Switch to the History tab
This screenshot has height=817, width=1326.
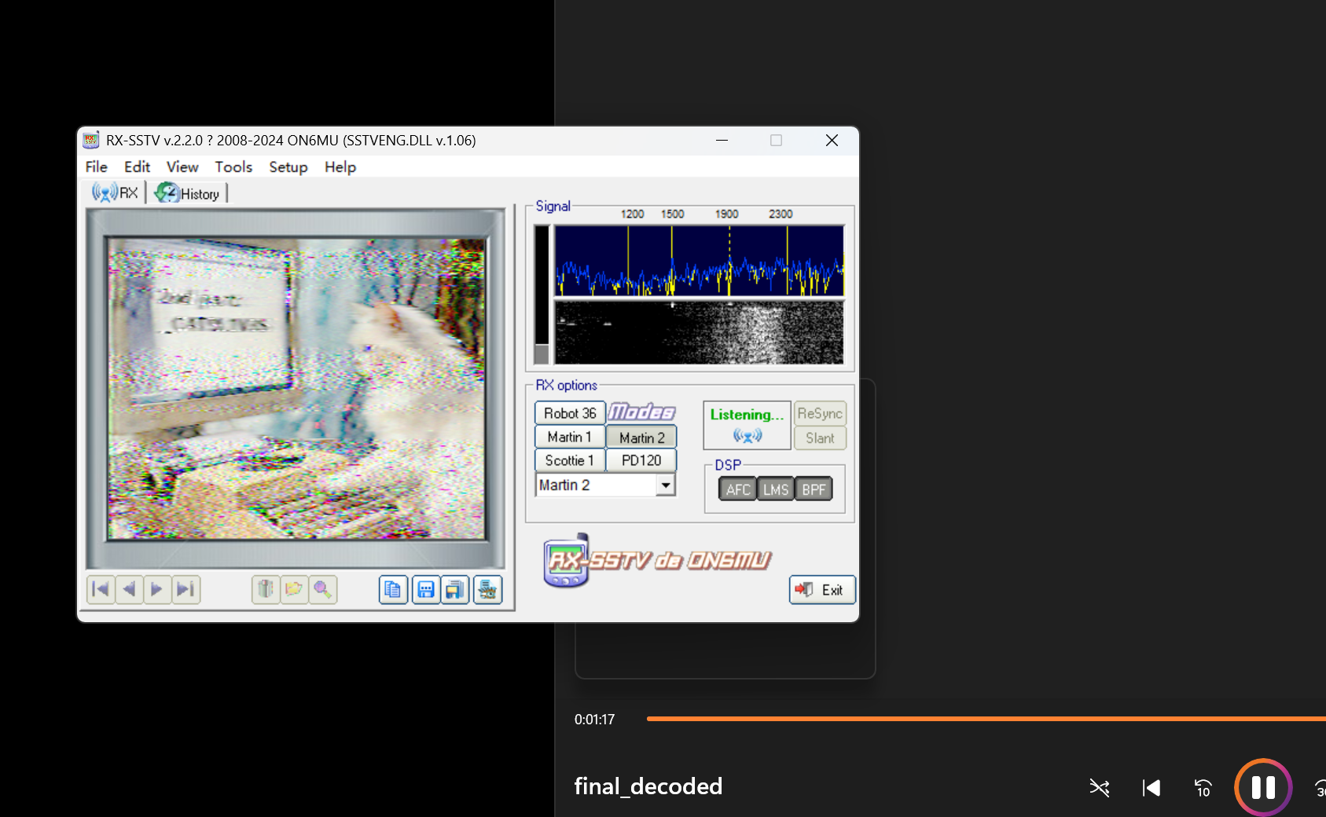pyautogui.click(x=188, y=194)
